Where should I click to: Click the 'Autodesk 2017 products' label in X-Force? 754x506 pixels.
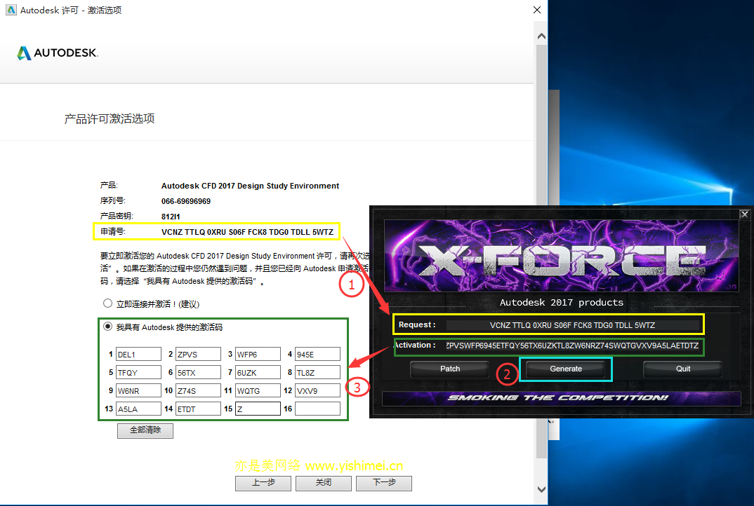click(561, 303)
